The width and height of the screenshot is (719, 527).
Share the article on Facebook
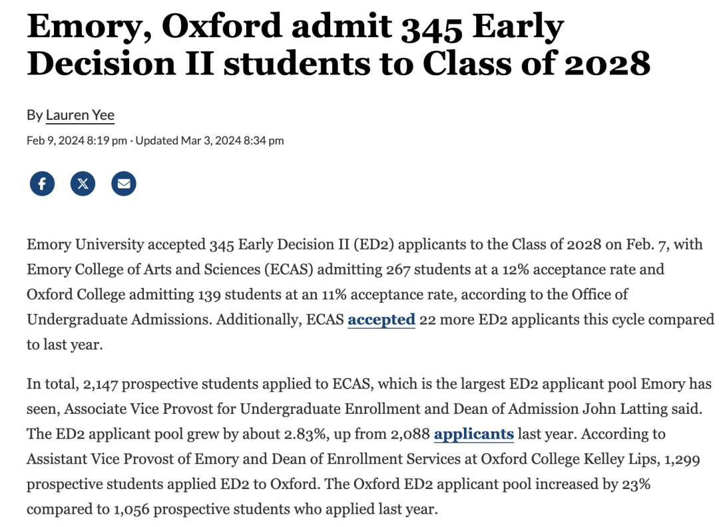(42, 184)
